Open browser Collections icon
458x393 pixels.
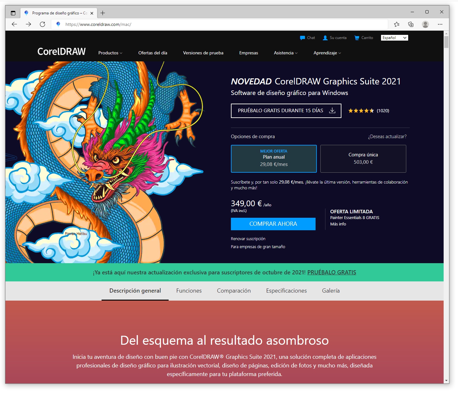point(411,24)
